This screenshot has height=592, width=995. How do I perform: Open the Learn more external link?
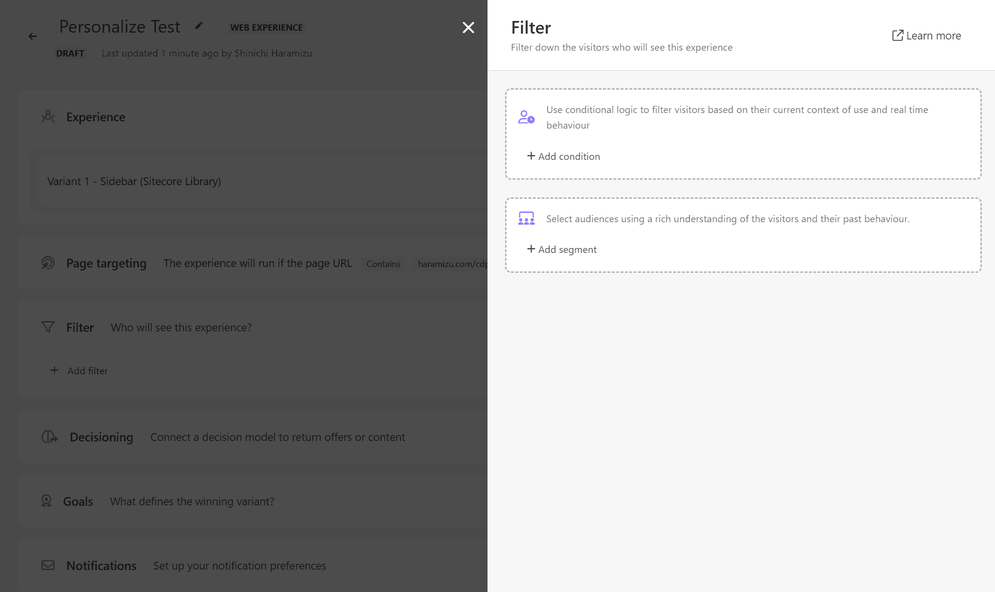pos(926,36)
